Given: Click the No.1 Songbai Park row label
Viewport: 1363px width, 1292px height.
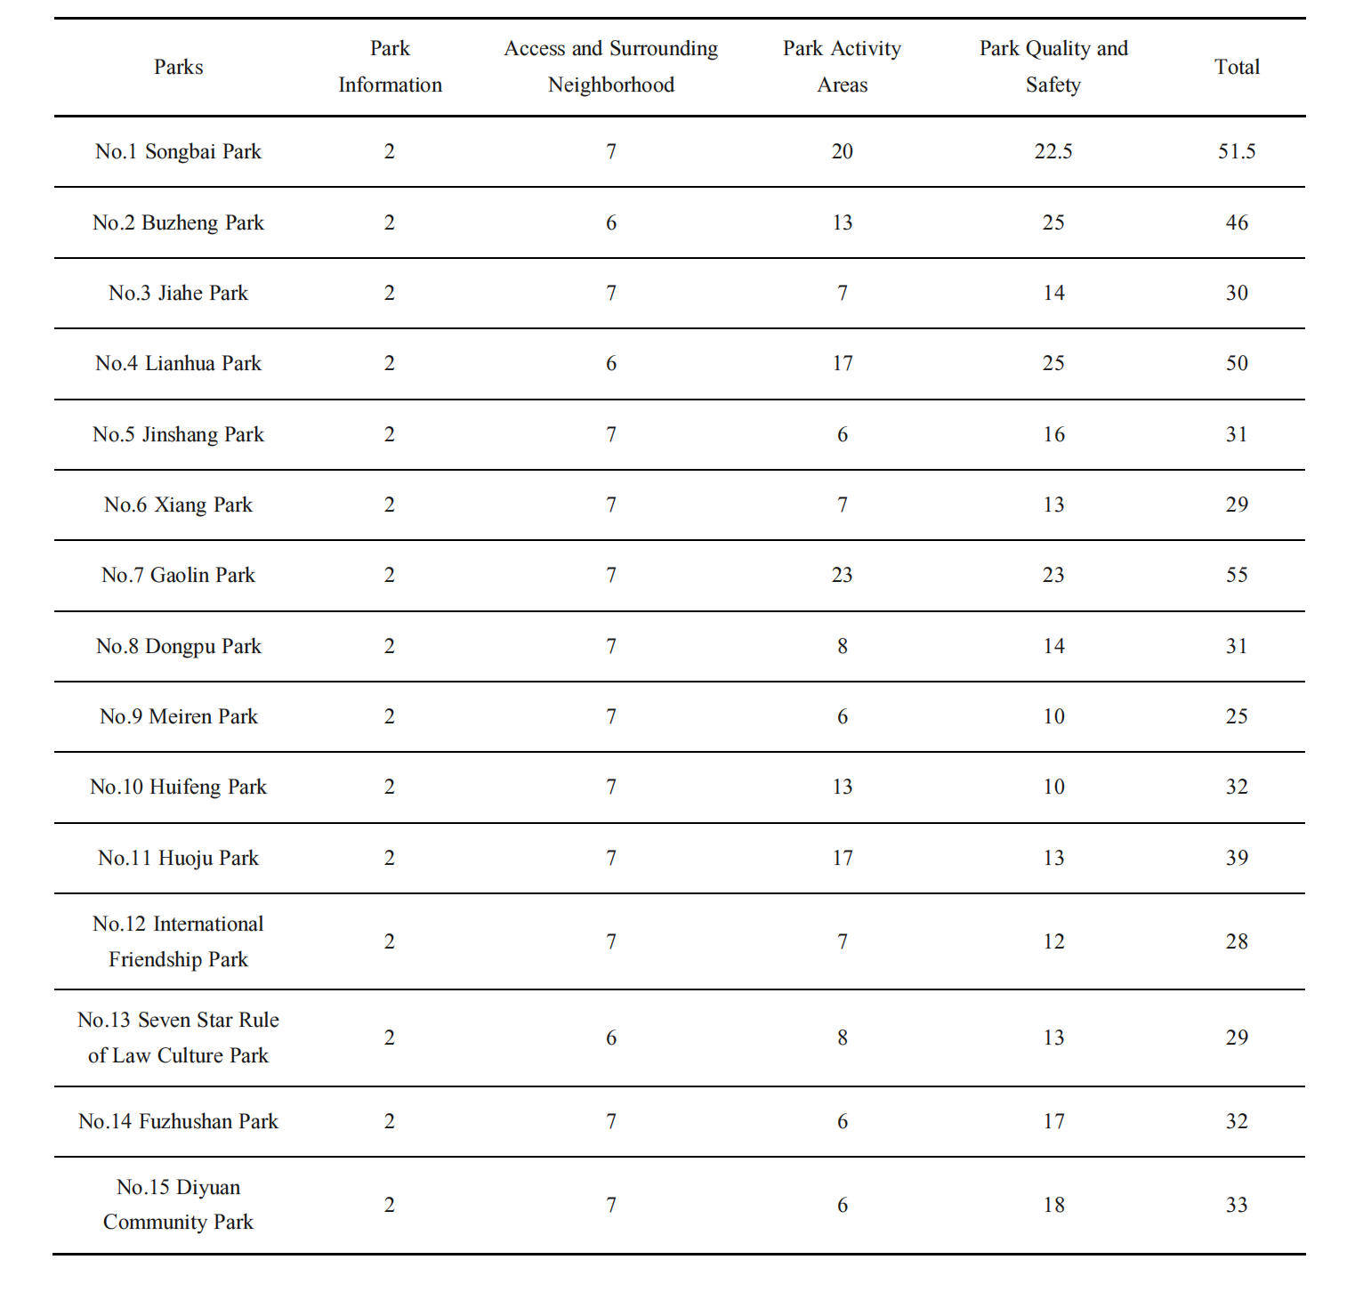Looking at the screenshot, I should point(178,151).
